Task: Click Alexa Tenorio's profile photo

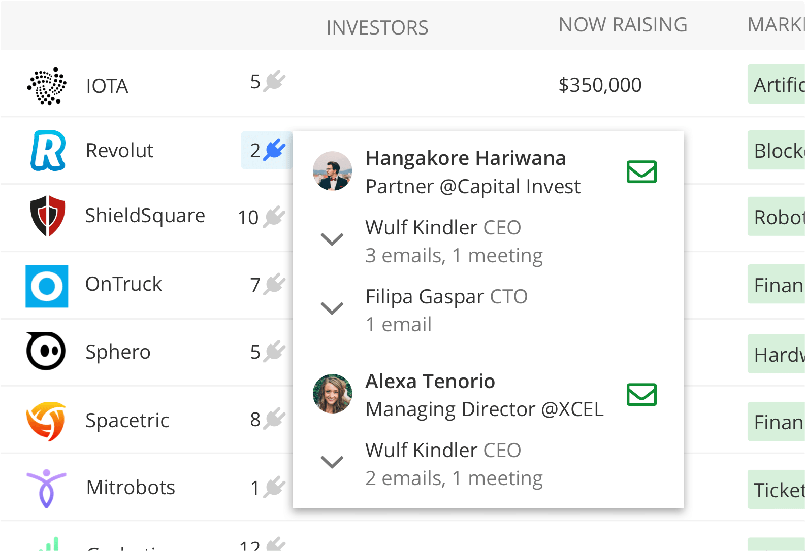Action: tap(333, 394)
